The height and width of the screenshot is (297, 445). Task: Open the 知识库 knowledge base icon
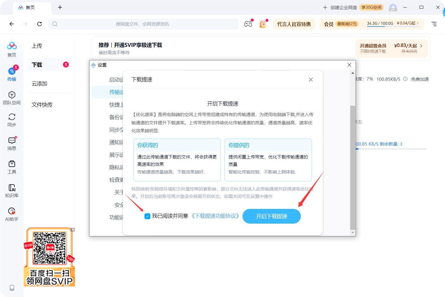point(12,191)
